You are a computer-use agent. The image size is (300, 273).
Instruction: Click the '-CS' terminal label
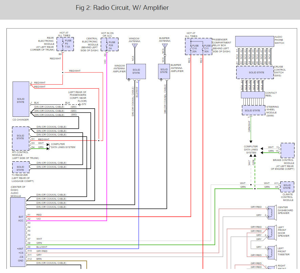pyautogui.click(x=21, y=257)
